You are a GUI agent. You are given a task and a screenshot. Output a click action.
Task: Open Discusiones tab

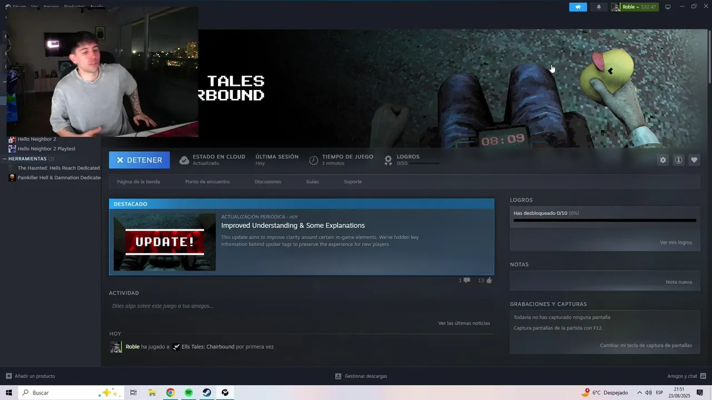point(268,182)
